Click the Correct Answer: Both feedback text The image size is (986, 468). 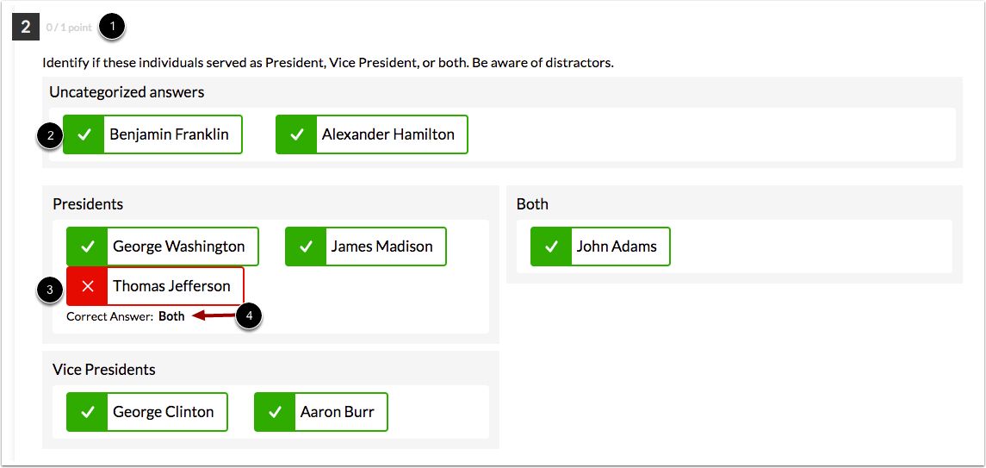click(126, 316)
